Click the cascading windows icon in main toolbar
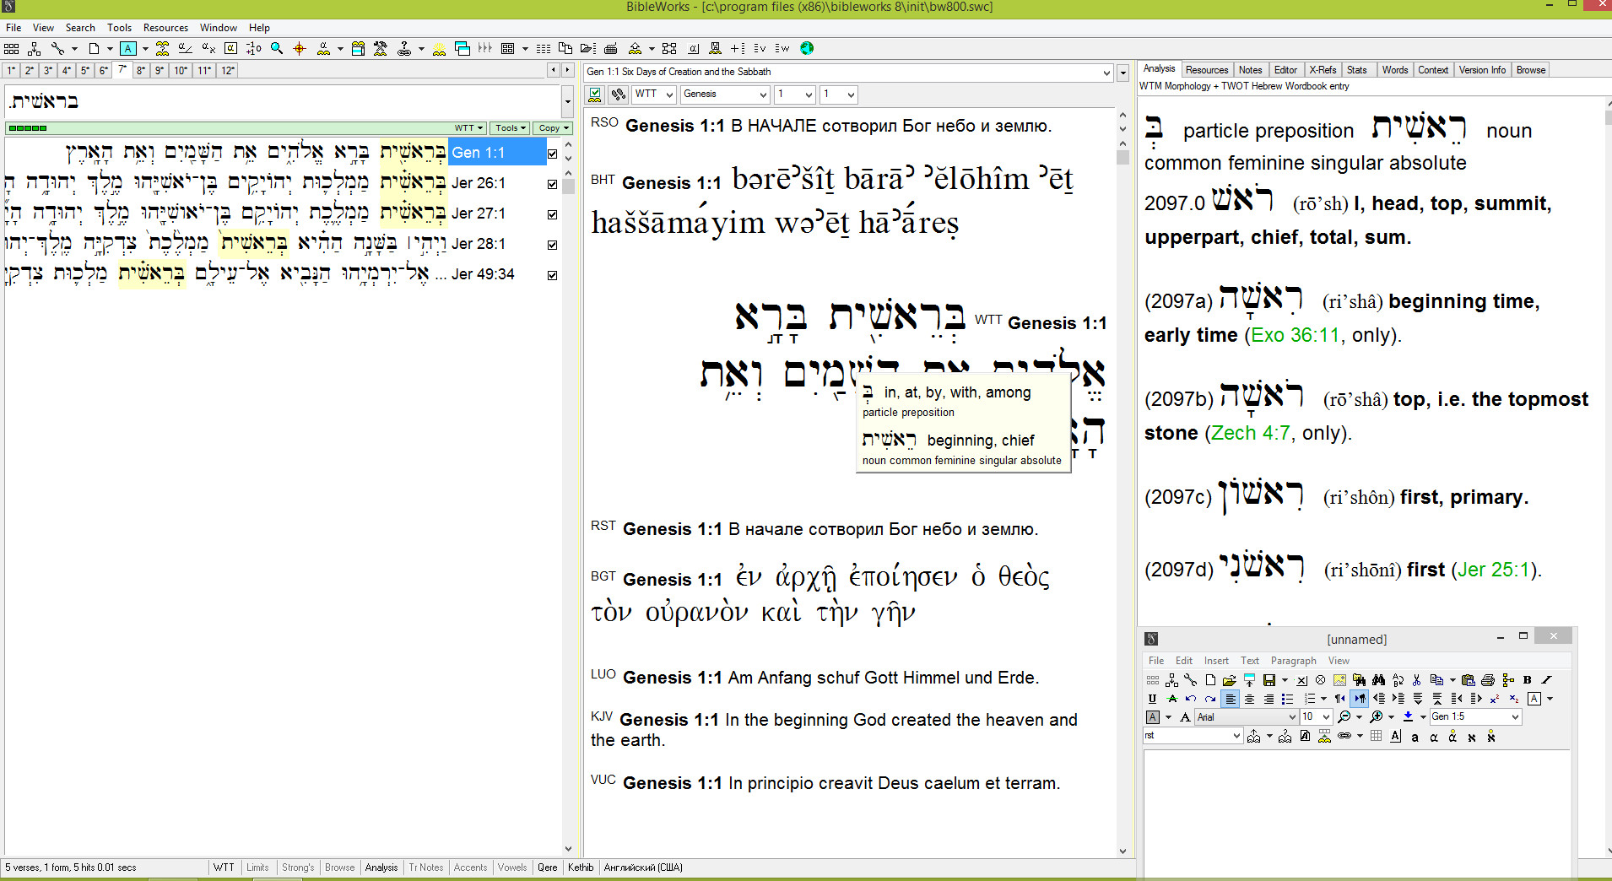This screenshot has height=881, width=1612. [462, 48]
